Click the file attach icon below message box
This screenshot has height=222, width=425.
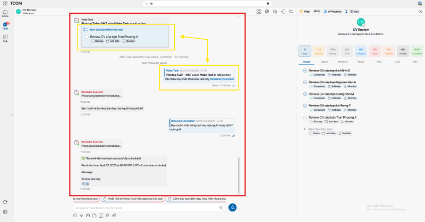(95, 216)
